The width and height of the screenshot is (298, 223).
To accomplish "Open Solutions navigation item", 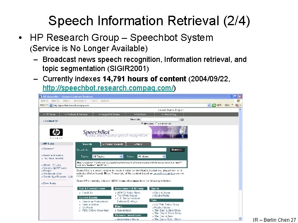I will point(140,114).
